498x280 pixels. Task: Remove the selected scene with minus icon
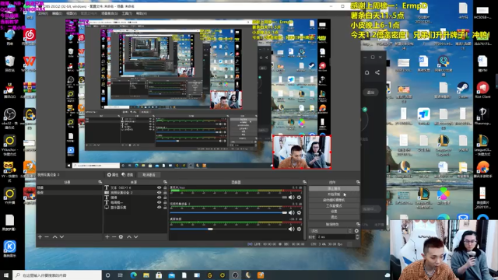tap(47, 236)
